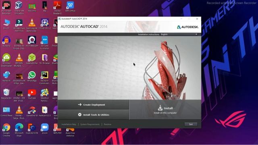Select the Adobe Reader desktop icon
This screenshot has width=258, height=145.
(x=57, y=8)
